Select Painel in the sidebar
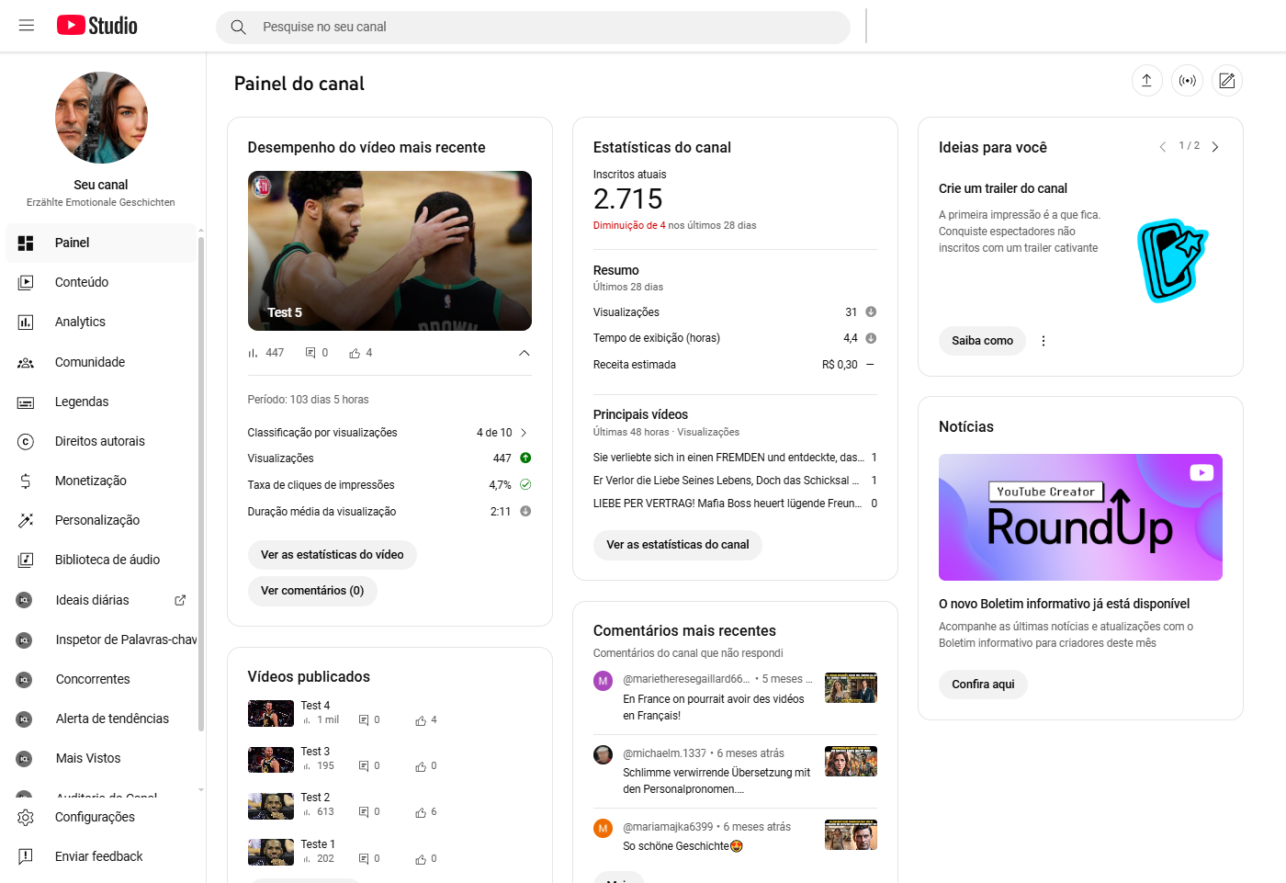The image size is (1286, 883). [x=100, y=243]
